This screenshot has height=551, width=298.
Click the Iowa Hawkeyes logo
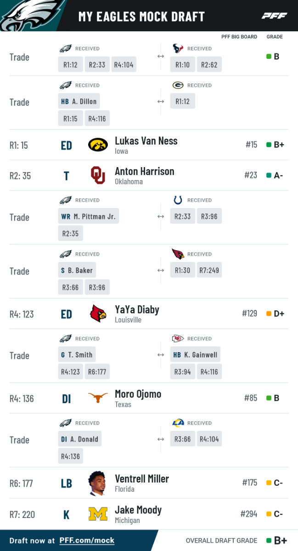click(98, 145)
